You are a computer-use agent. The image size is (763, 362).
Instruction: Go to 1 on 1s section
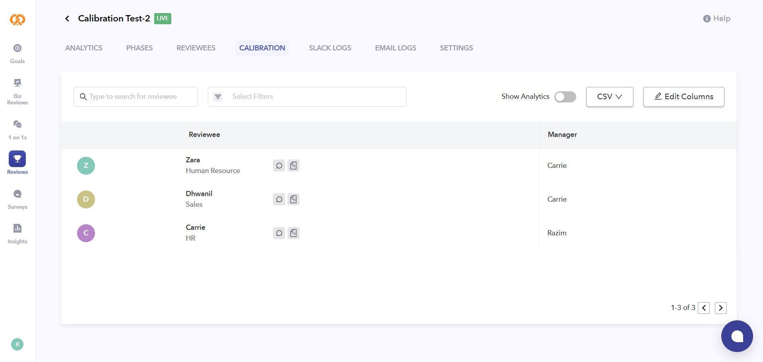[x=17, y=125]
